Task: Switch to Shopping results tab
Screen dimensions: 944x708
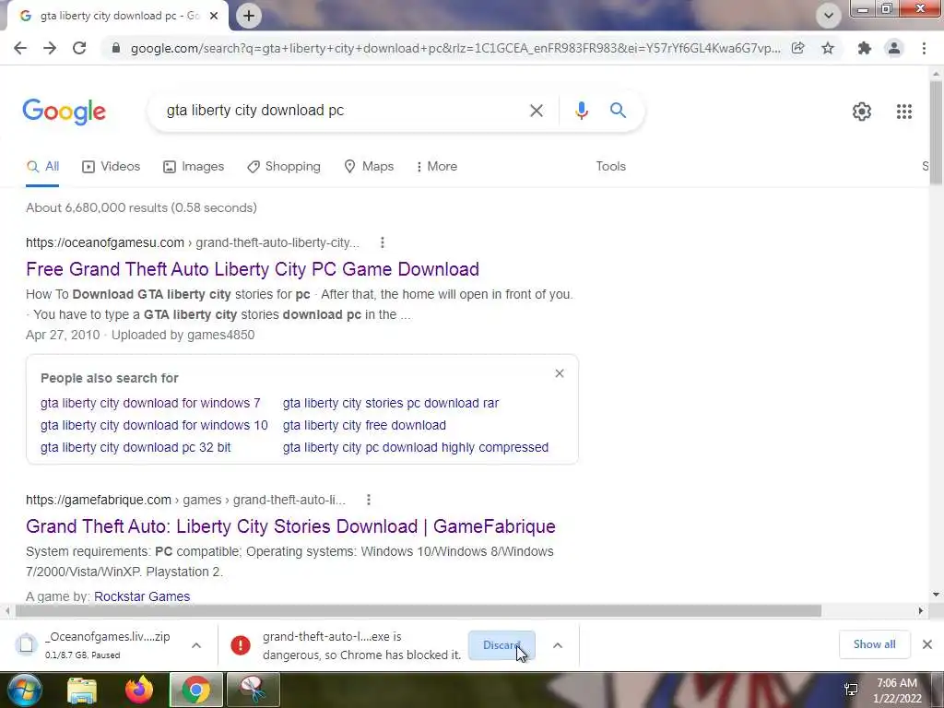Action: pyautogui.click(x=284, y=167)
